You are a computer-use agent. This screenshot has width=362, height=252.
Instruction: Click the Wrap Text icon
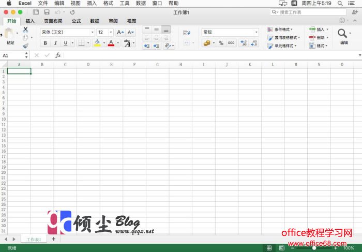[187, 33]
